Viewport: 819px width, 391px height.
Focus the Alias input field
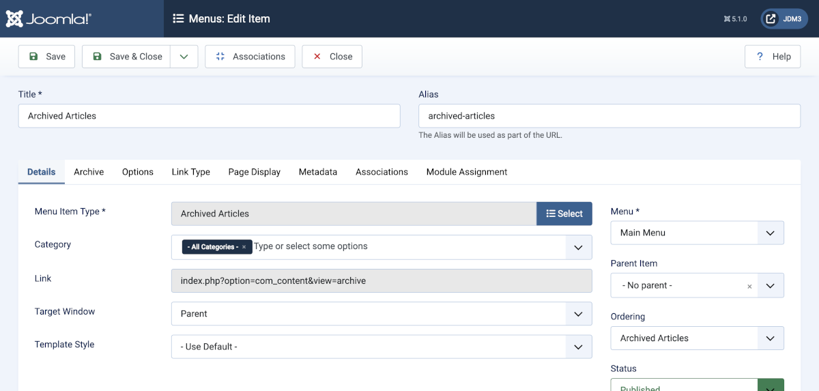tap(609, 116)
